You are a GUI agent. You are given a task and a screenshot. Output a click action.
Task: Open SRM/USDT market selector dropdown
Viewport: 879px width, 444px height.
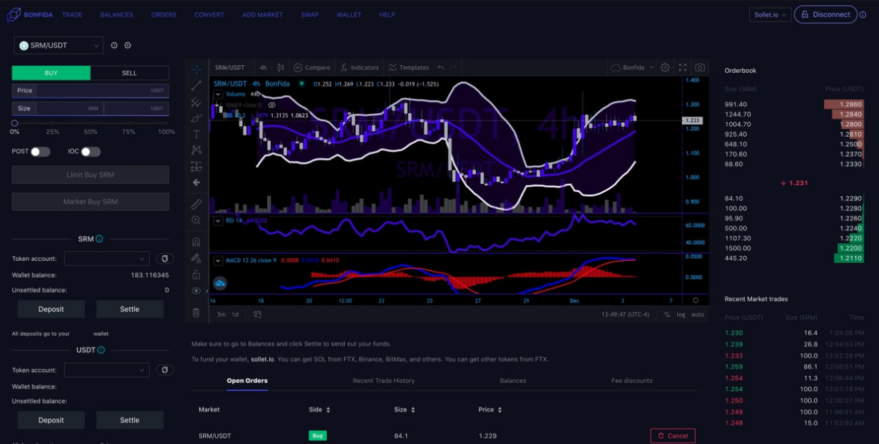pyautogui.click(x=59, y=46)
